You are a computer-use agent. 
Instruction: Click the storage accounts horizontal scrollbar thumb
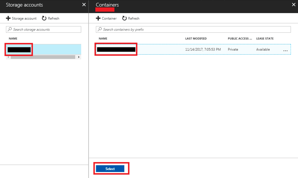[43, 57]
